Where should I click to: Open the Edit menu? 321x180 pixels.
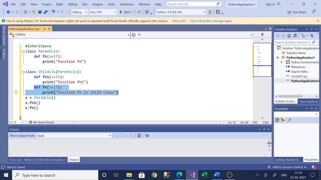pyautogui.click(x=23, y=4)
